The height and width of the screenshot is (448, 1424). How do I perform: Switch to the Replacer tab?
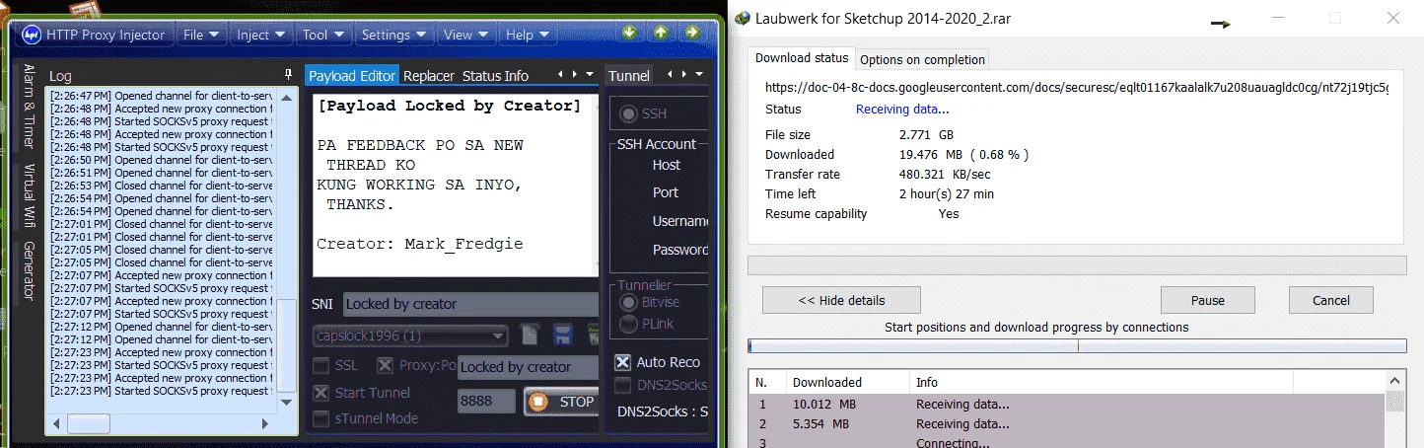pos(429,76)
